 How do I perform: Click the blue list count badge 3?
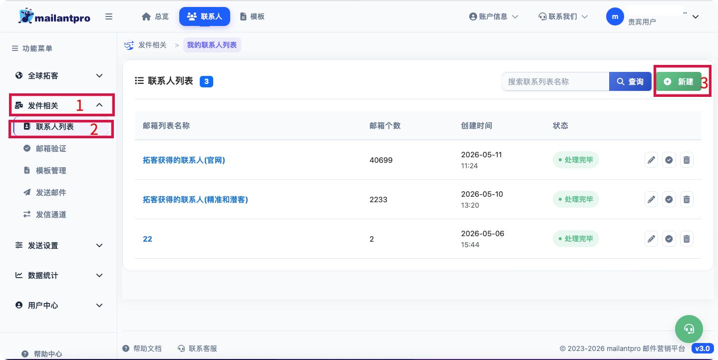coord(206,81)
